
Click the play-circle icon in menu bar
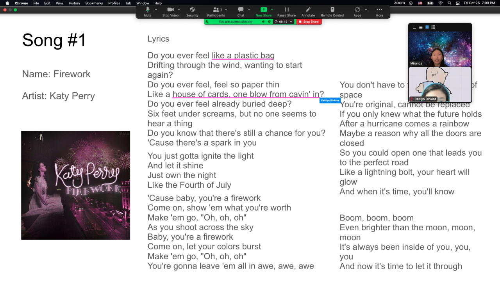click(411, 3)
